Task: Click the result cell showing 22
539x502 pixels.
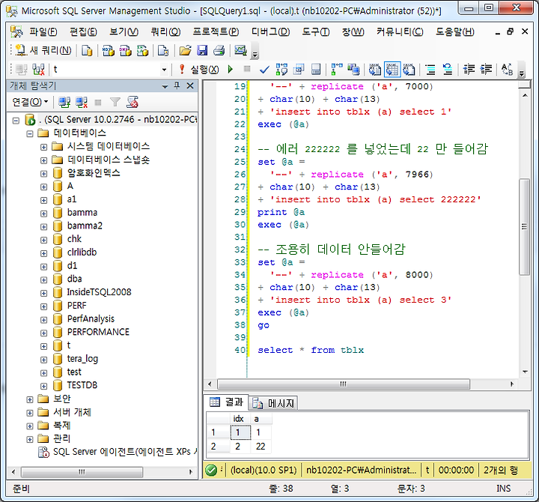Action: (261, 447)
